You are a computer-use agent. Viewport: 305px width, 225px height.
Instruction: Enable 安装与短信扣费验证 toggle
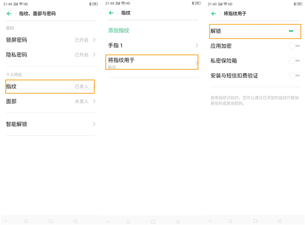293,76
